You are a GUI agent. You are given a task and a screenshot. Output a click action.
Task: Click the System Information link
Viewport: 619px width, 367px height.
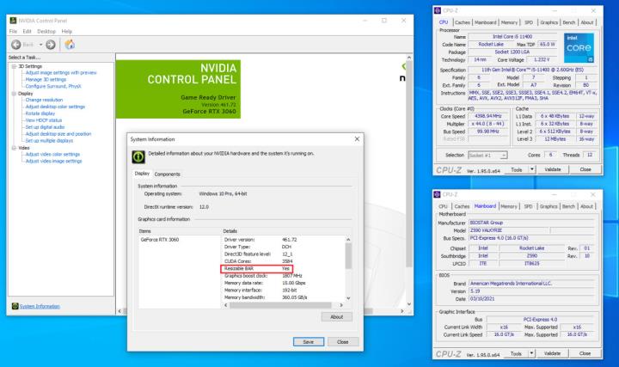(40, 306)
